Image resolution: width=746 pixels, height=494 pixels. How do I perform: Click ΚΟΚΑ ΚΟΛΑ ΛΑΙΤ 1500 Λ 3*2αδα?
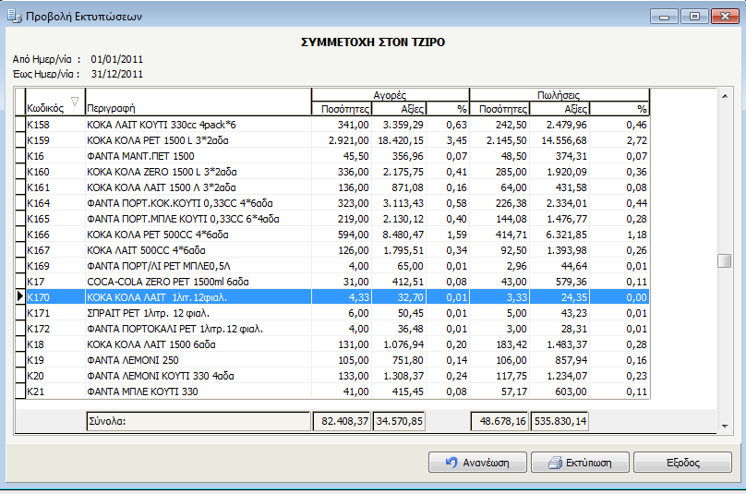click(x=199, y=187)
